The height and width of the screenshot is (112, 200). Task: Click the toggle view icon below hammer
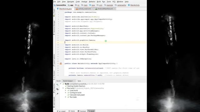pos(57,89)
